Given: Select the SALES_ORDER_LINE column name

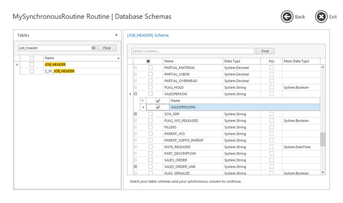Looking at the screenshot, I should click(x=180, y=167).
